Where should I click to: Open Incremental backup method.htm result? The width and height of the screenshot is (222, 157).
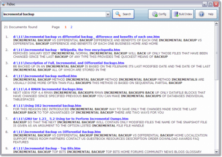pos(45,76)
